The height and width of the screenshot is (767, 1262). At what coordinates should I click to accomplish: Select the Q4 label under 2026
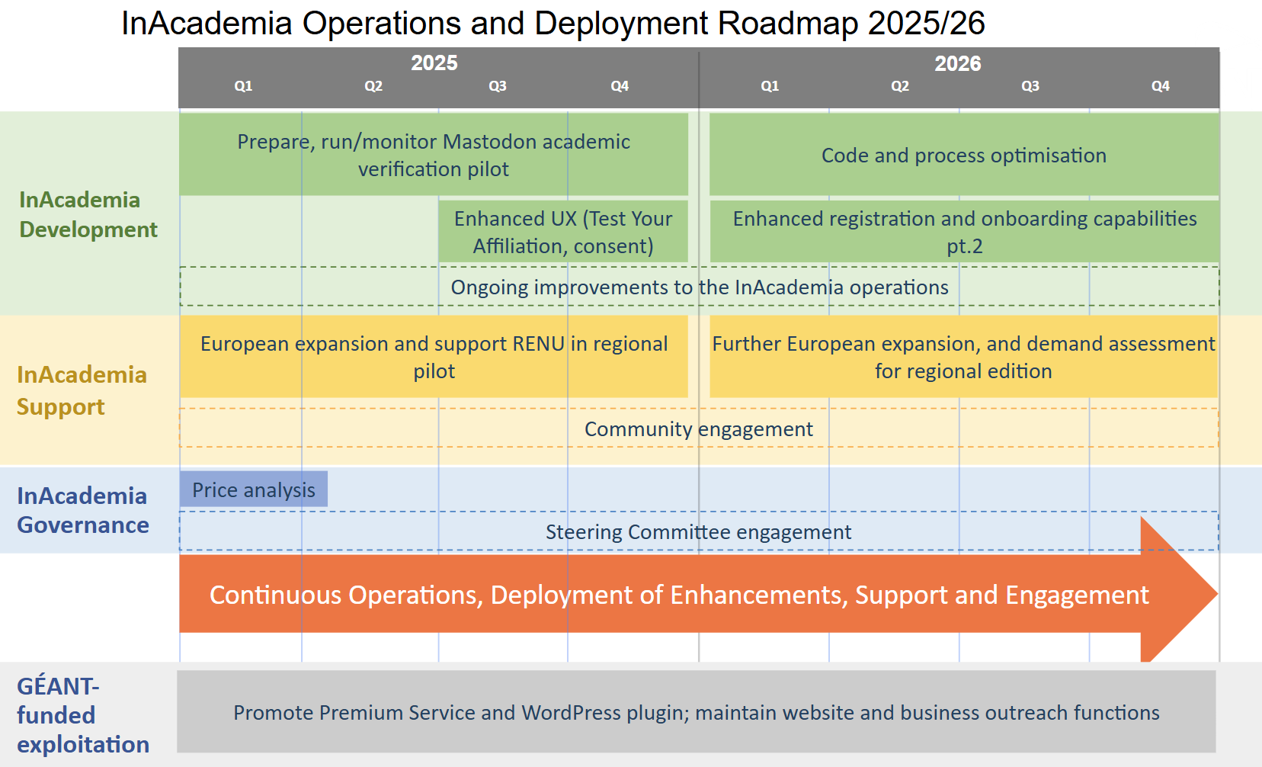[x=1160, y=86]
